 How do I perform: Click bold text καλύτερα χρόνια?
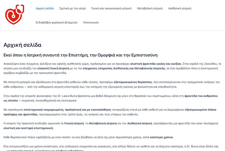pyautogui.click(x=161, y=137)
